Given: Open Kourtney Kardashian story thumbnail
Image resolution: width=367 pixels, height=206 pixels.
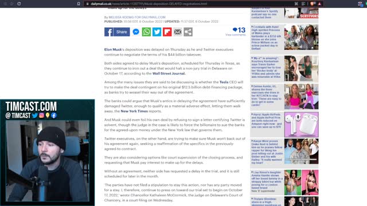Looking at the screenshot, I should [301, 69].
